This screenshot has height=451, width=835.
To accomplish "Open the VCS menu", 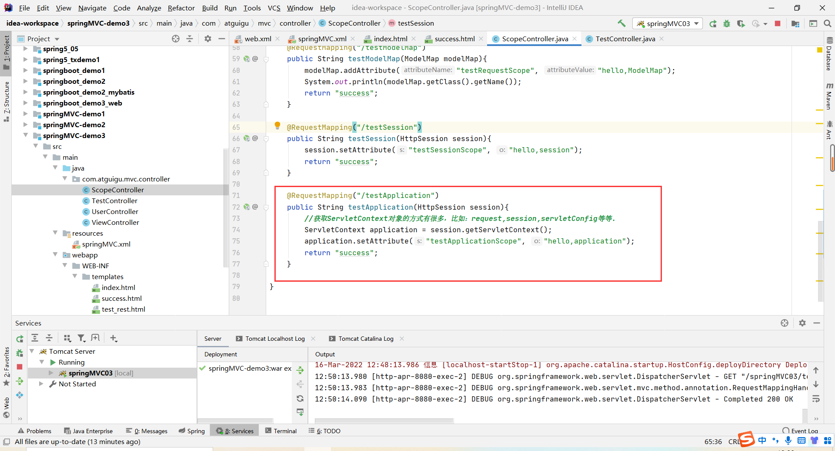I will (x=274, y=8).
